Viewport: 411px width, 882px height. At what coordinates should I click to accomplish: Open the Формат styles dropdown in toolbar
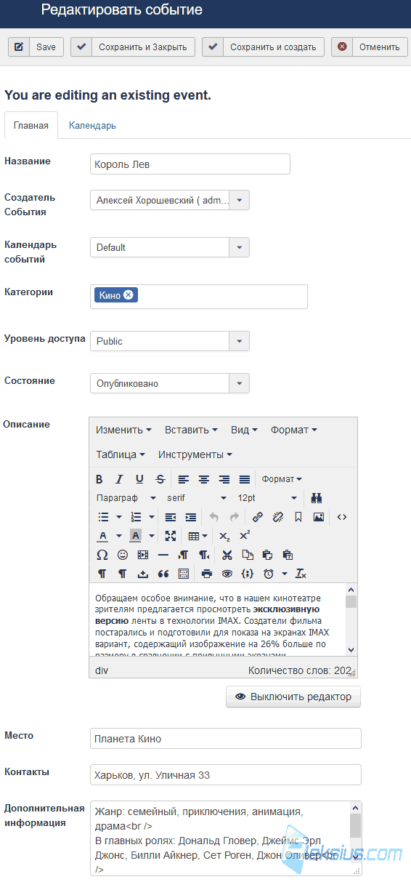[282, 479]
